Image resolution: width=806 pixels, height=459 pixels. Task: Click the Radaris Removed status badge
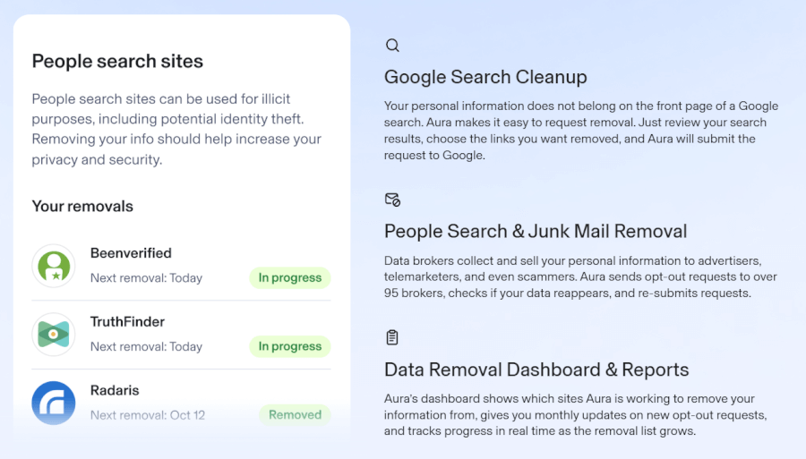295,414
